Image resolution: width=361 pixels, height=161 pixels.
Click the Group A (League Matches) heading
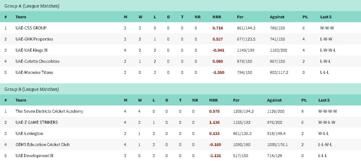32,6
